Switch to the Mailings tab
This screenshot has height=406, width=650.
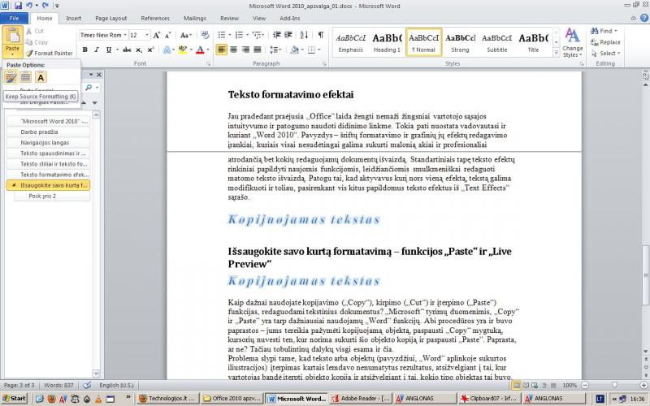[195, 18]
